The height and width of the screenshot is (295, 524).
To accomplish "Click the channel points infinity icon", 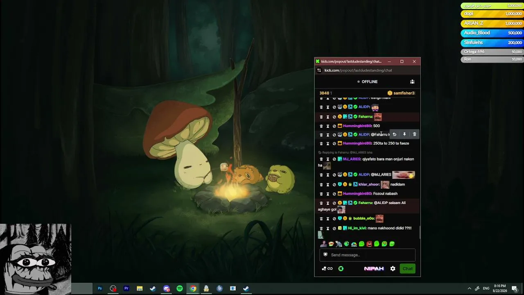I will (330, 269).
